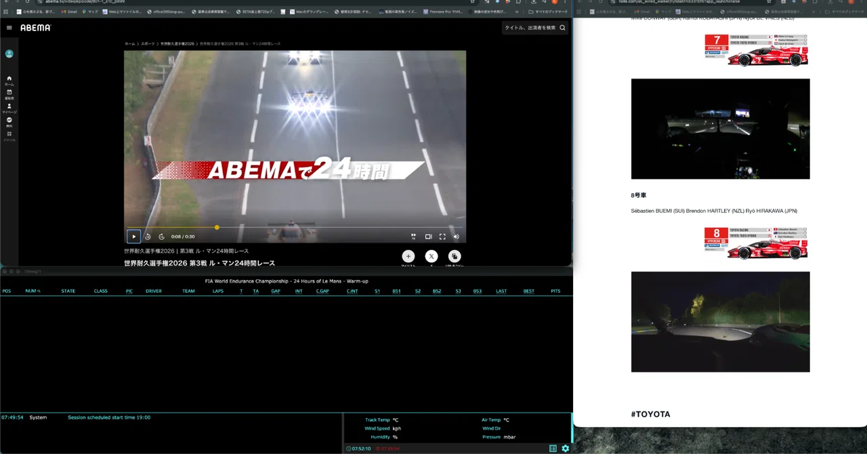Share the video on X
The height and width of the screenshot is (454, 867).
pos(431,256)
